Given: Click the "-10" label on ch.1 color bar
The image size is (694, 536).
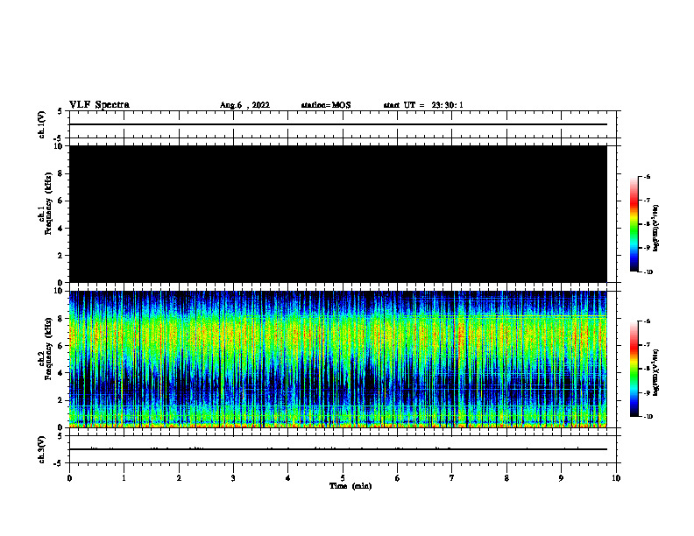Looking at the screenshot, I should coord(648,272).
